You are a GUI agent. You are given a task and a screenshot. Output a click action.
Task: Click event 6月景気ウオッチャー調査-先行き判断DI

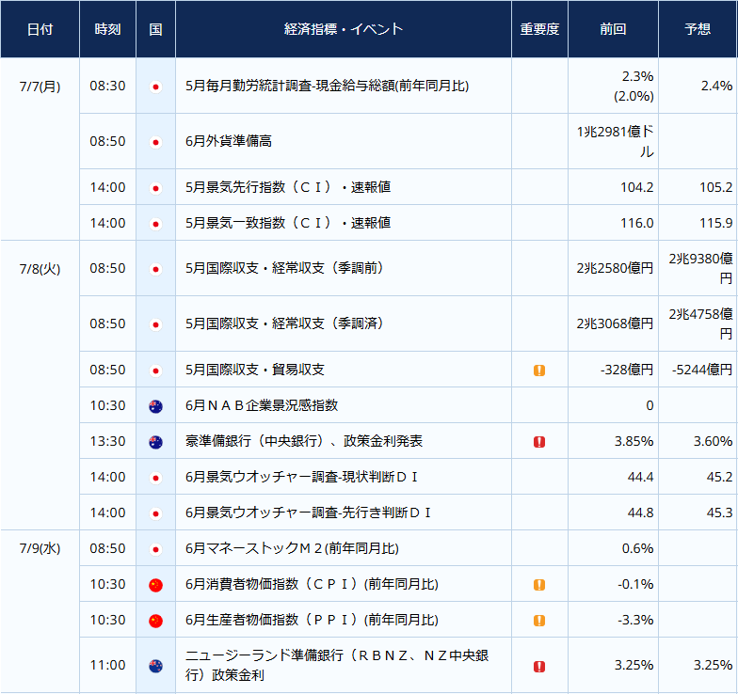click(309, 513)
